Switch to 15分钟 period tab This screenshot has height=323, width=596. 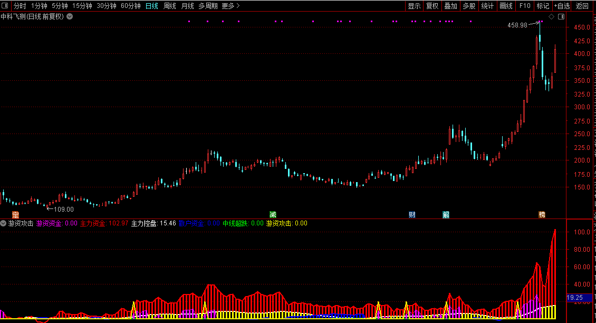coord(82,6)
